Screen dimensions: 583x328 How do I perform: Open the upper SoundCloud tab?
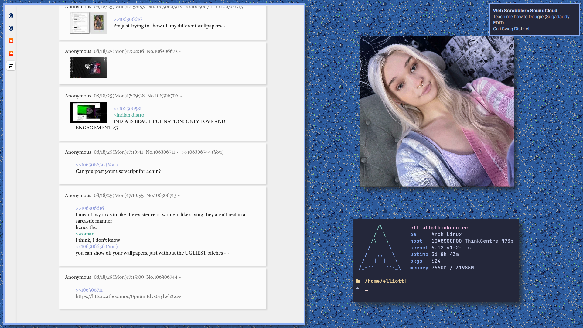(x=11, y=41)
